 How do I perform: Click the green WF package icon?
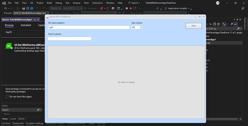[x=9, y=46]
